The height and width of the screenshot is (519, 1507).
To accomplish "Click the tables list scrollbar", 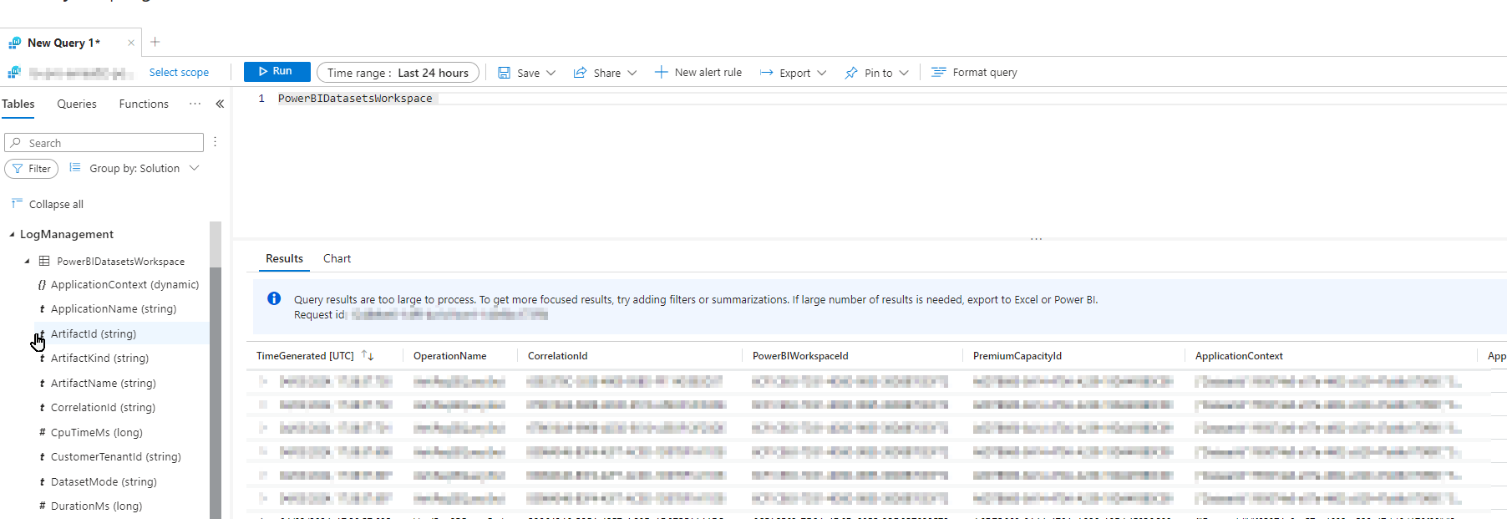I will (x=216, y=393).
